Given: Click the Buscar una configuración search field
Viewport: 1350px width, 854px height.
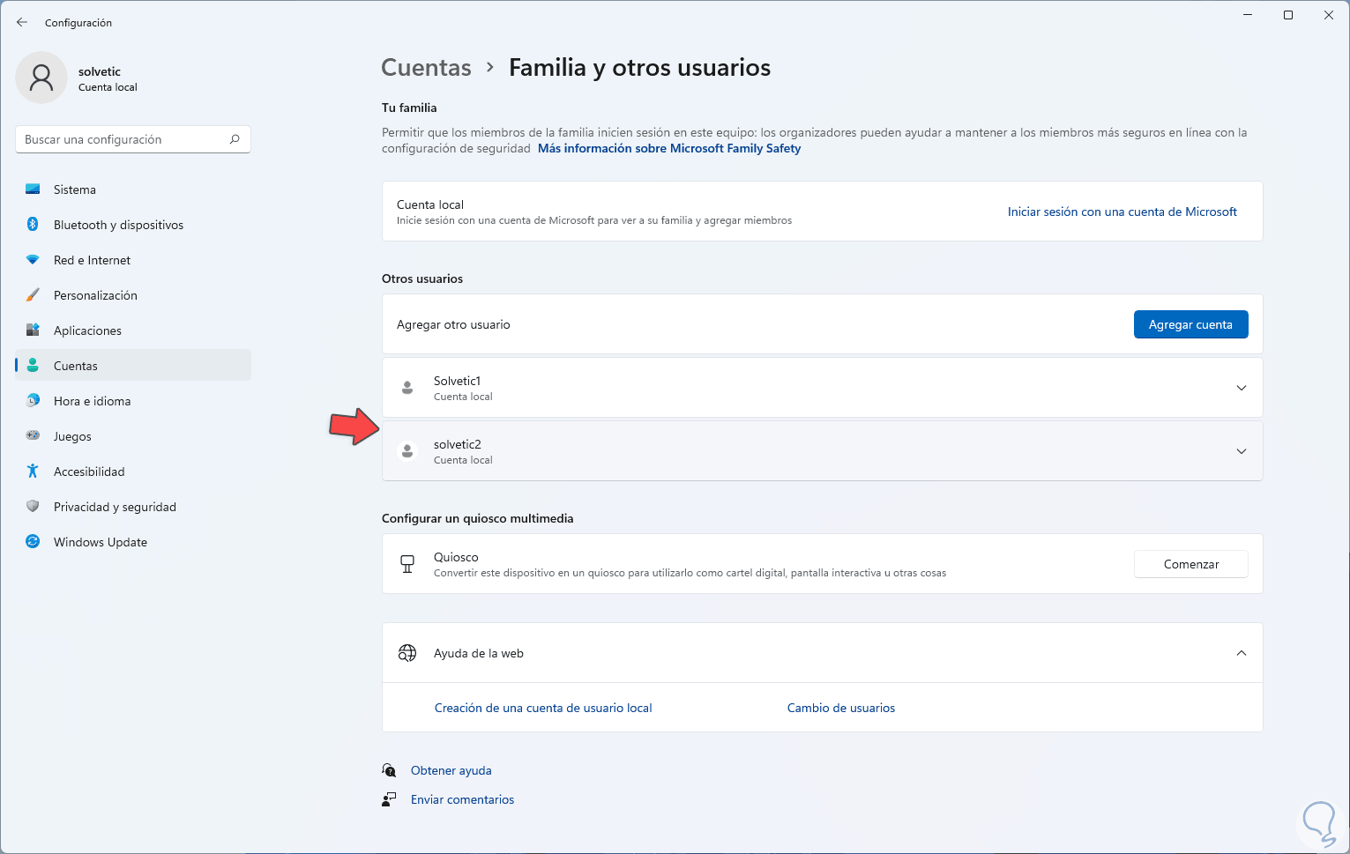Looking at the screenshot, I should pyautogui.click(x=123, y=139).
